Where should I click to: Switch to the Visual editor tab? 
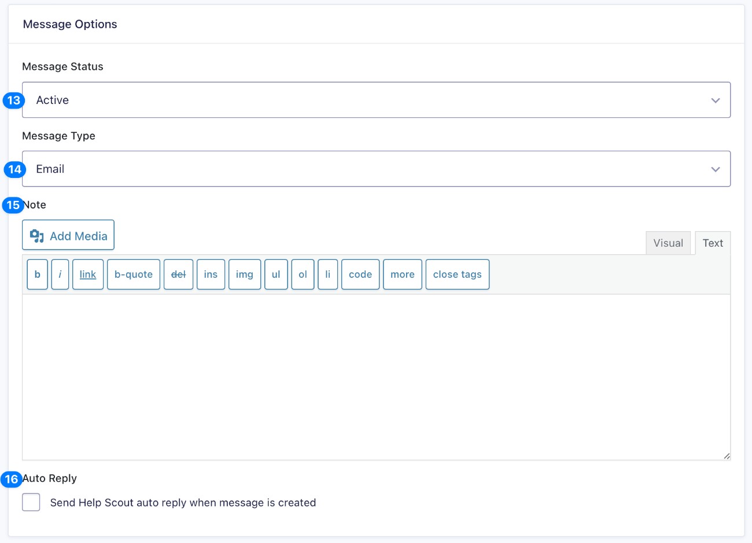click(668, 243)
